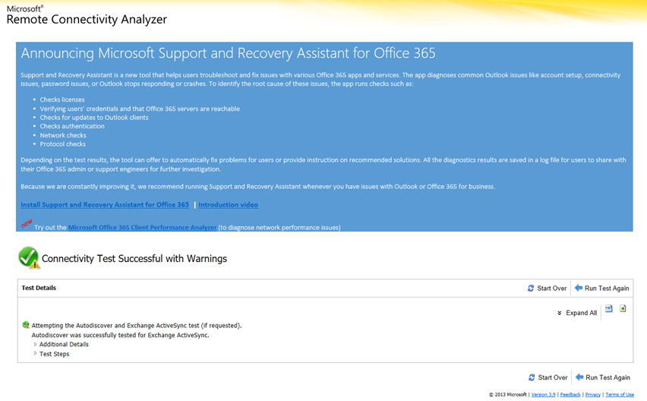Click the bottom Run Test Again arrow icon
The height and width of the screenshot is (401, 647).
point(579,377)
